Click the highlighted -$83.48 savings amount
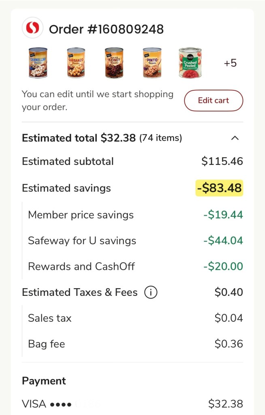Screen dimensions: 265x415 click(219, 188)
